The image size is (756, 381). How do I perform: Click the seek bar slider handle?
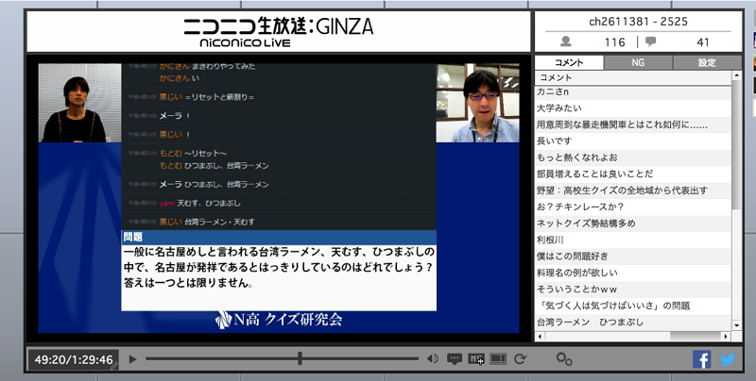[300, 358]
